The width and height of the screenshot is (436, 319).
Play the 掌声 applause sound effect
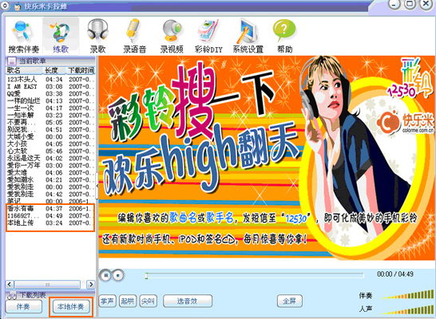pyautogui.click(x=107, y=301)
